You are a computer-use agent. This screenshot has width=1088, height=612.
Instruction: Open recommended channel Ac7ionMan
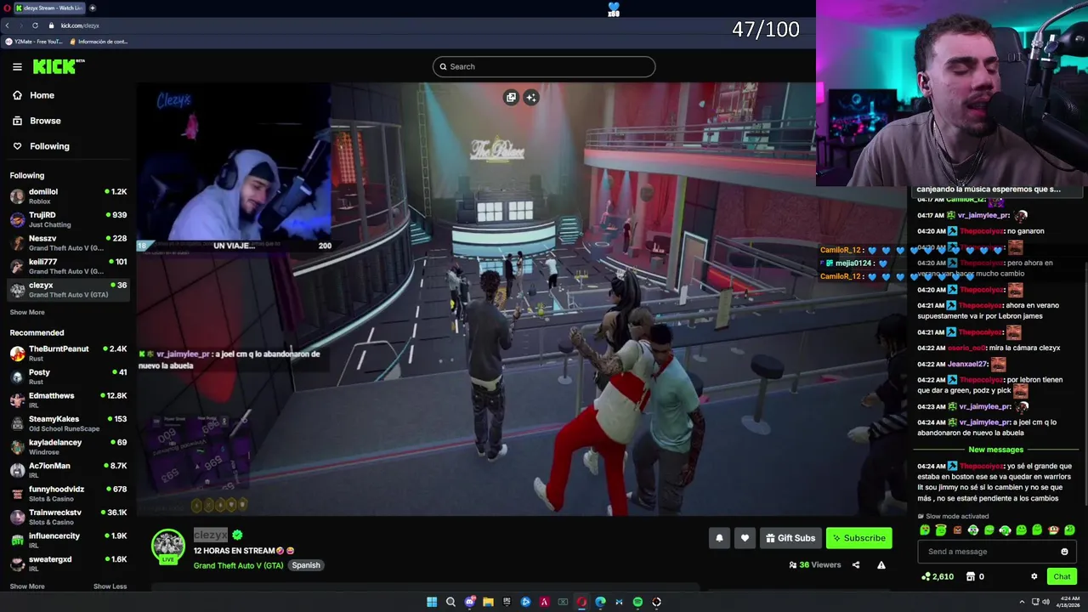(x=68, y=470)
